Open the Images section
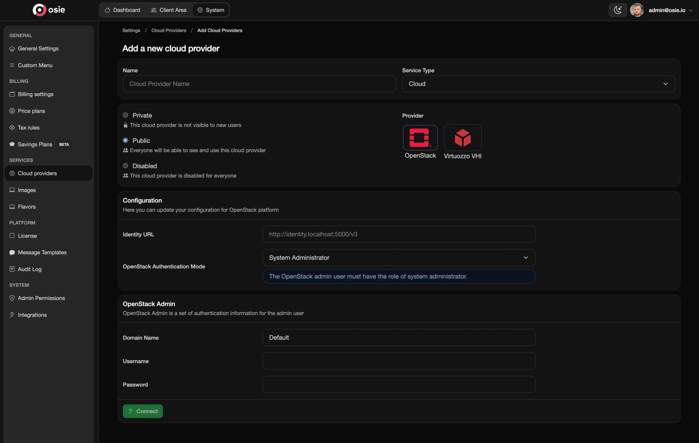The height and width of the screenshot is (443, 699). pos(27,190)
